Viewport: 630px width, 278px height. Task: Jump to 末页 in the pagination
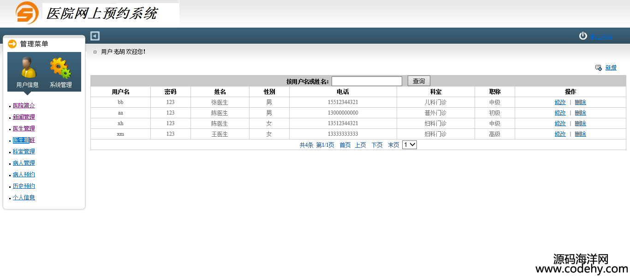click(393, 145)
